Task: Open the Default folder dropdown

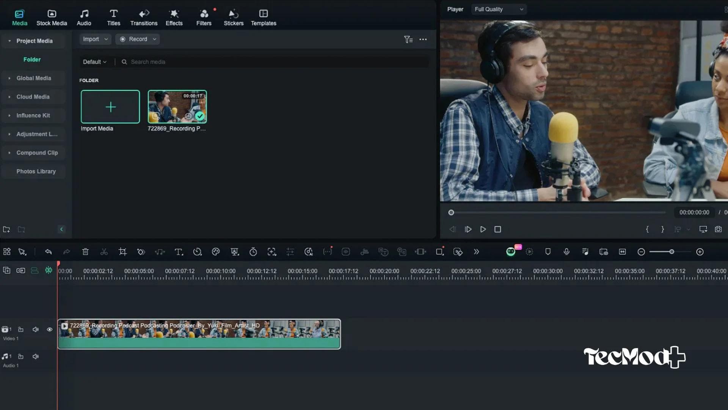Action: pyautogui.click(x=94, y=61)
